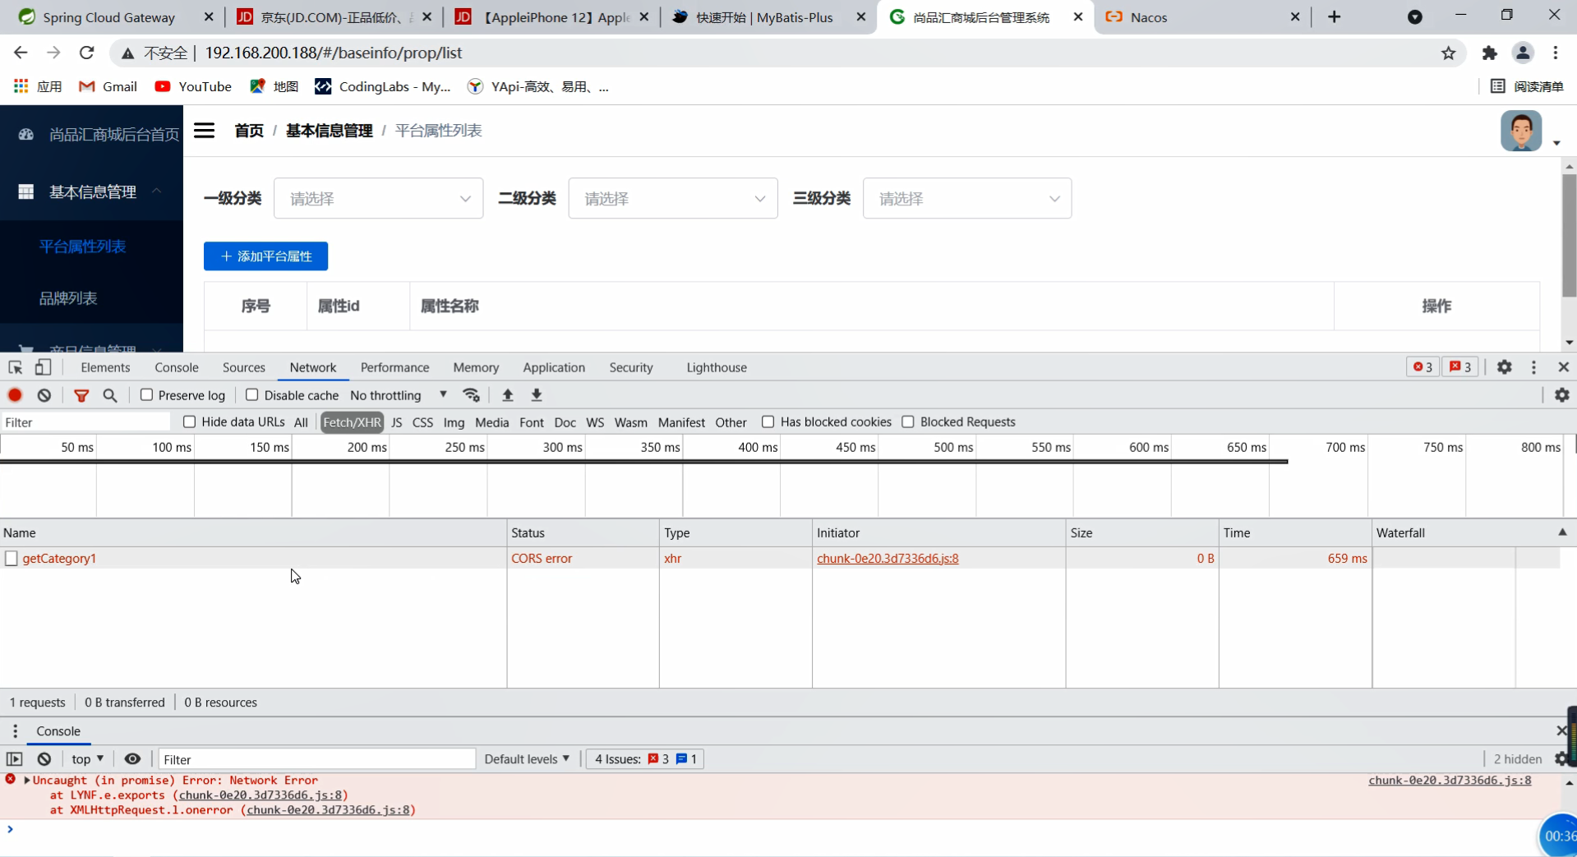Viewport: 1577px width, 857px height.
Task: Click the export HAR download arrow
Action: point(537,395)
